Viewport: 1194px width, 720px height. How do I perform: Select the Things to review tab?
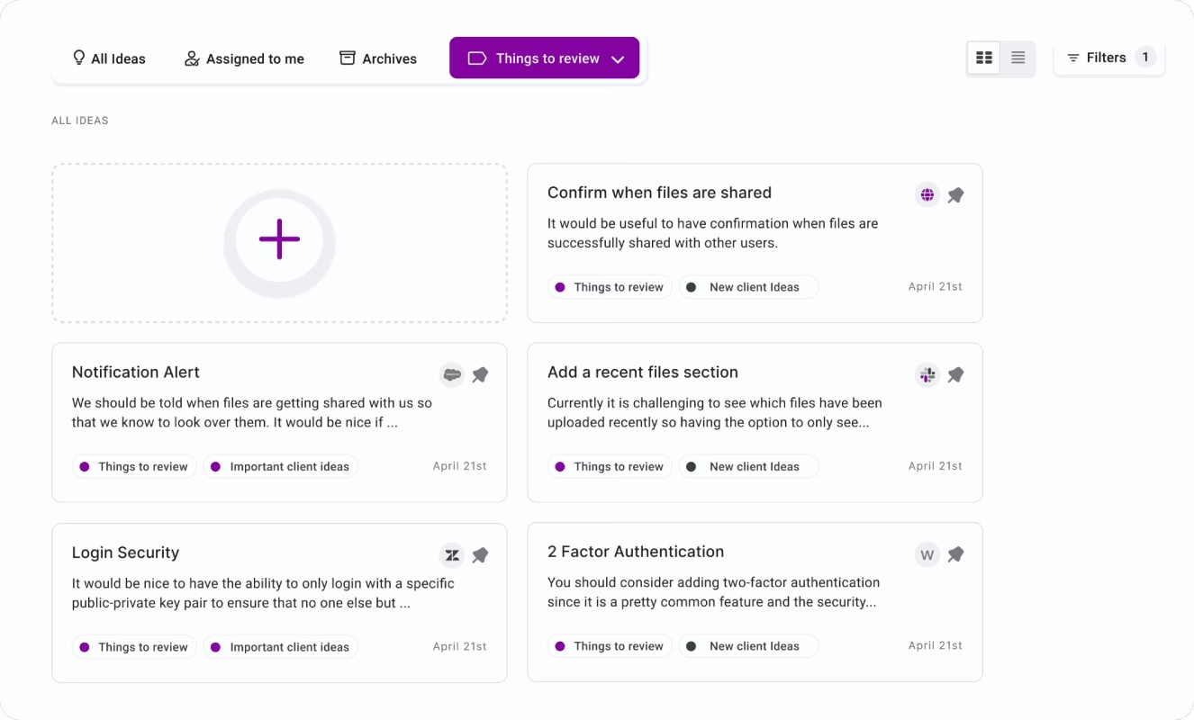[x=545, y=58]
